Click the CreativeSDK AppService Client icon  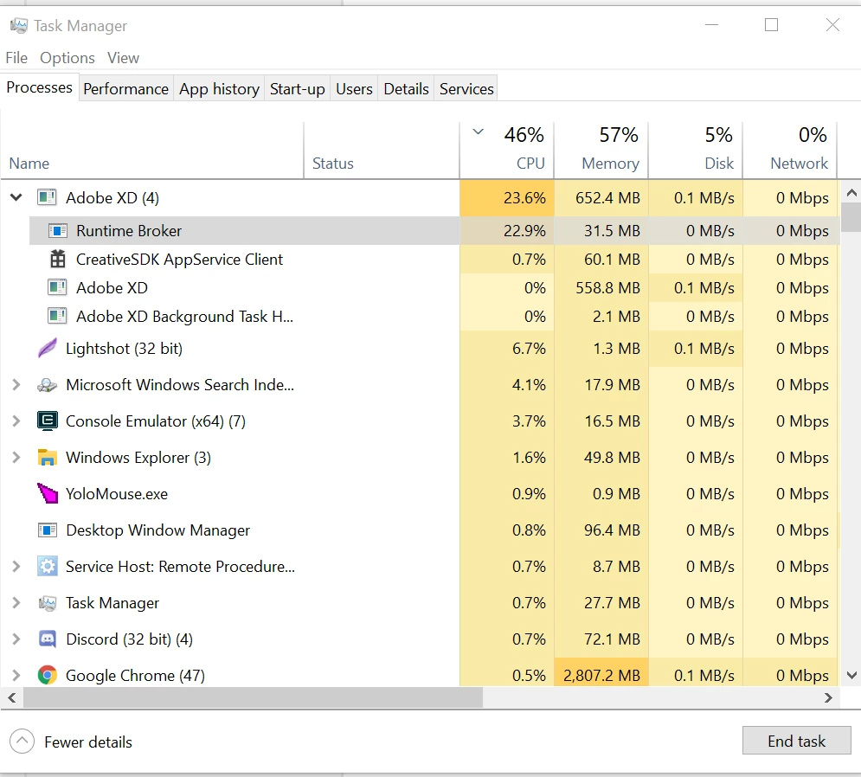(x=58, y=260)
